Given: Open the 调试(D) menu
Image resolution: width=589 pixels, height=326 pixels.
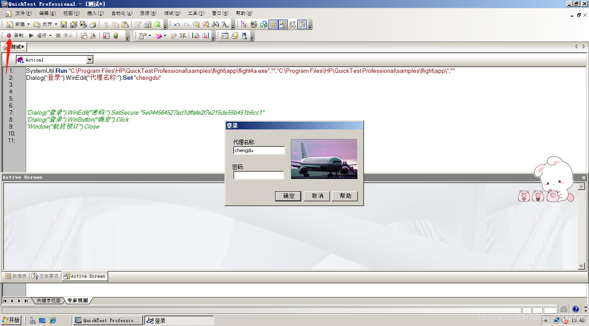Looking at the screenshot, I should [x=172, y=14].
